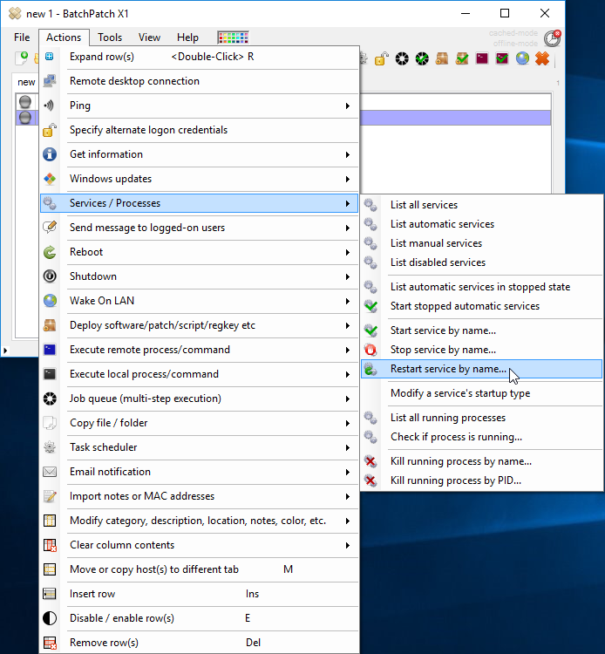Choose Check if process is running...

(x=481, y=437)
